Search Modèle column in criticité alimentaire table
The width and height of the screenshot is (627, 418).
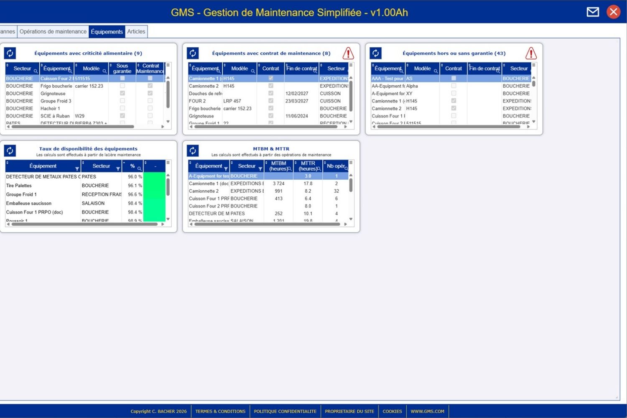point(104,71)
